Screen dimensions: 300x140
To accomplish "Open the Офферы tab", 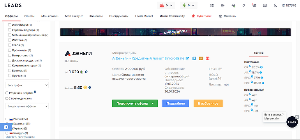I will (11, 16).
